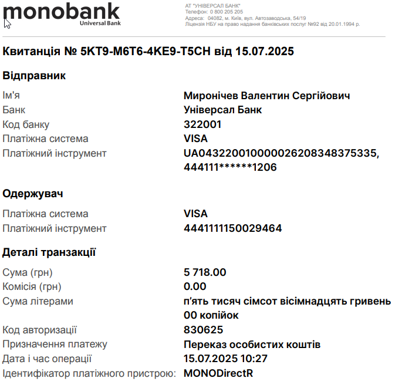
Task: Click the operation date 15.07.2025 10:27
Action: click(225, 359)
